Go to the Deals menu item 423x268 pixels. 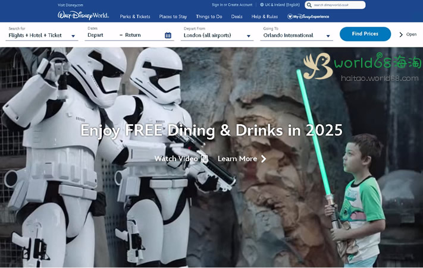click(237, 17)
